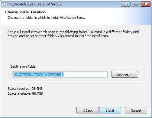152x118 pixels.
Task: Click the HttpWatch installer icon in title bar
Action: click(x=4, y=4)
